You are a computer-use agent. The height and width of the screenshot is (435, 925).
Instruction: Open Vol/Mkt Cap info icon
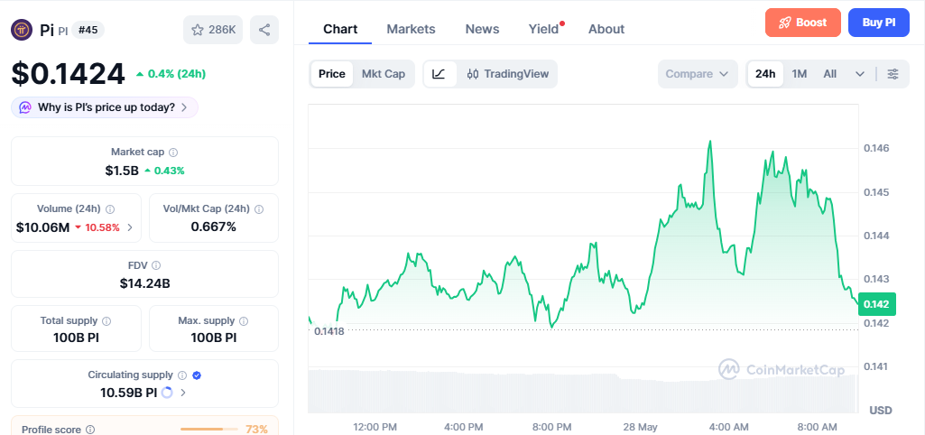[258, 209]
